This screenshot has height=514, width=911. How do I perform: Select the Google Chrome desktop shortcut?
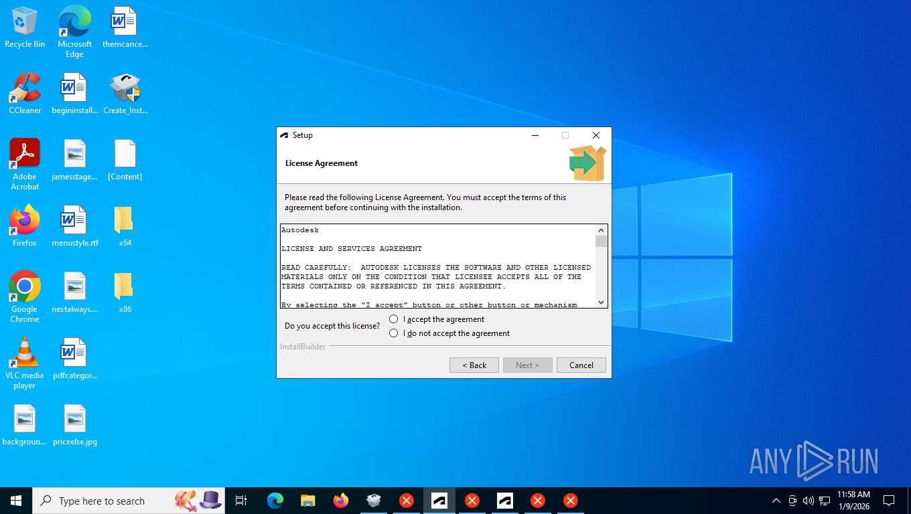pyautogui.click(x=25, y=297)
